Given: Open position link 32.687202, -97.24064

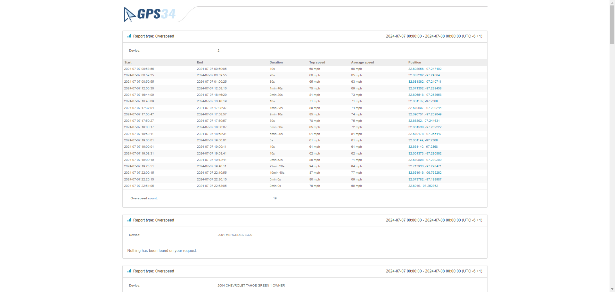Looking at the screenshot, I should [x=424, y=75].
